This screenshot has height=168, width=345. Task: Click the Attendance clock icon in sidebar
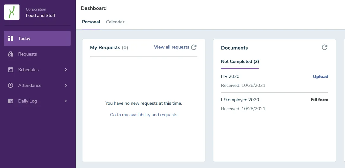tap(11, 85)
